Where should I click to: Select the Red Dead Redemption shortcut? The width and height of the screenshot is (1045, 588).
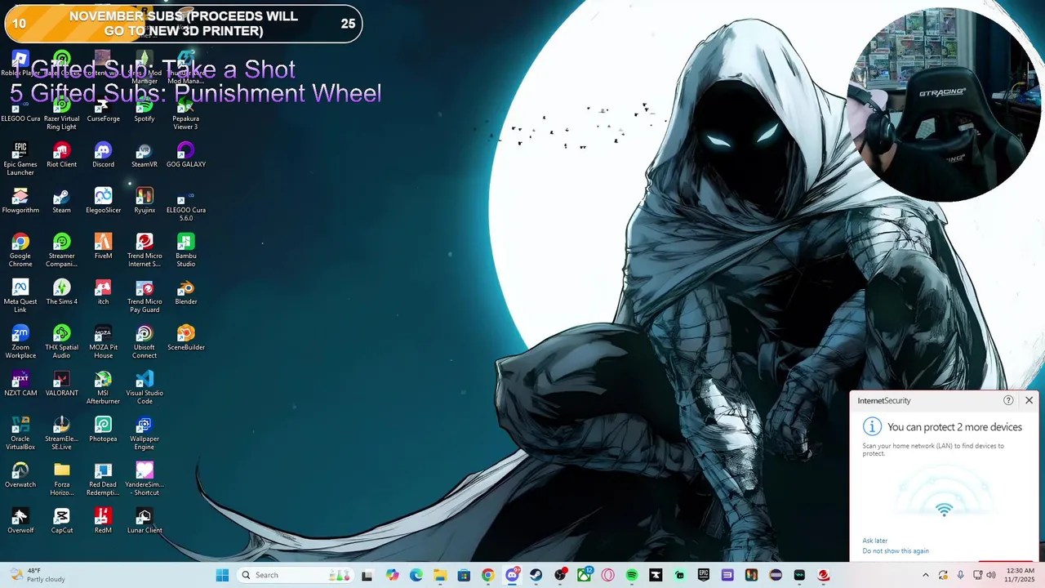103,479
